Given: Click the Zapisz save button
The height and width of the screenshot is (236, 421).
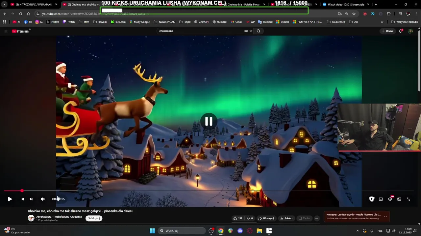Looking at the screenshot, I should (304, 218).
